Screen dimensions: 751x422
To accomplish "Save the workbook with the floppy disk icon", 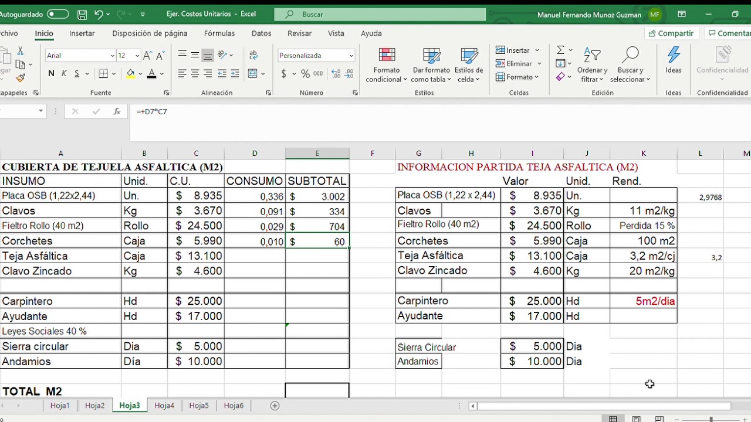I will (x=82, y=14).
